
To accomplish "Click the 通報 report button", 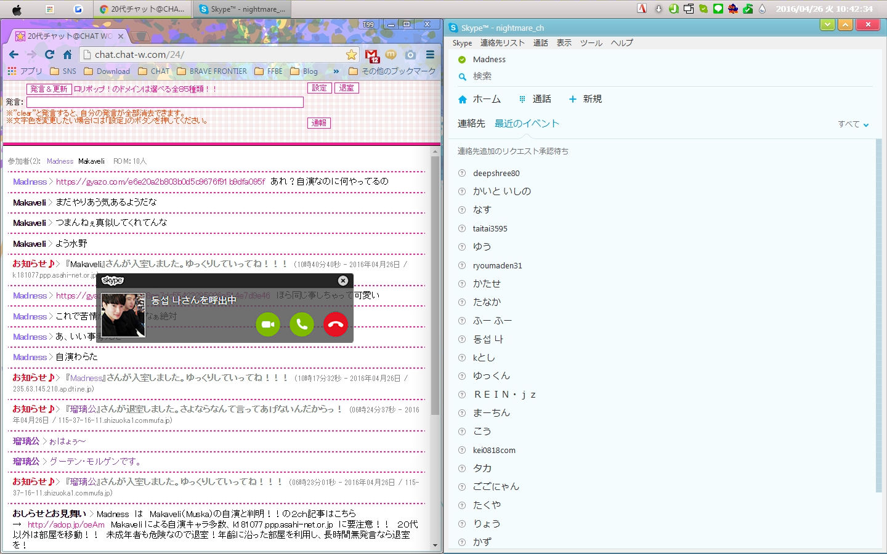I will point(319,123).
